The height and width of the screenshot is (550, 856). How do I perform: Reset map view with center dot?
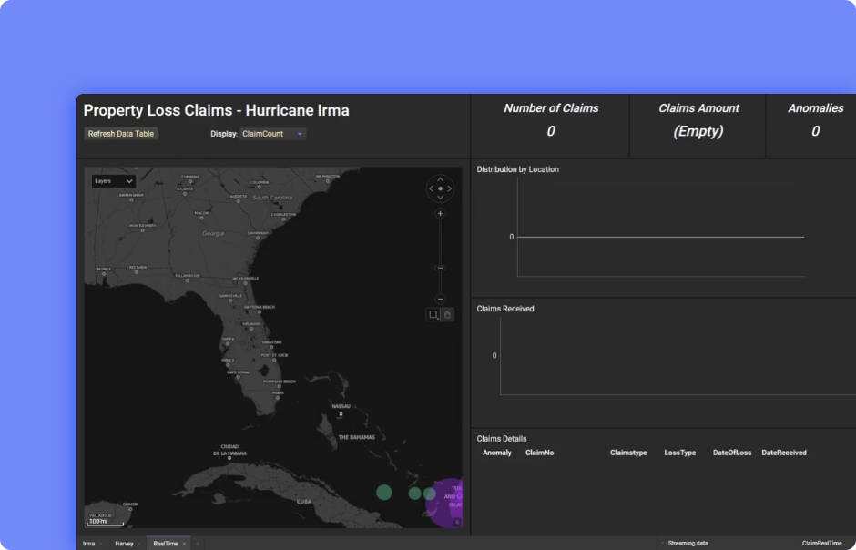click(441, 188)
